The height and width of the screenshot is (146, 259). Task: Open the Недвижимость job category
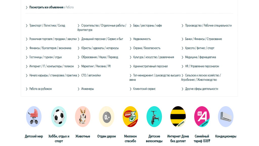click(x=142, y=39)
